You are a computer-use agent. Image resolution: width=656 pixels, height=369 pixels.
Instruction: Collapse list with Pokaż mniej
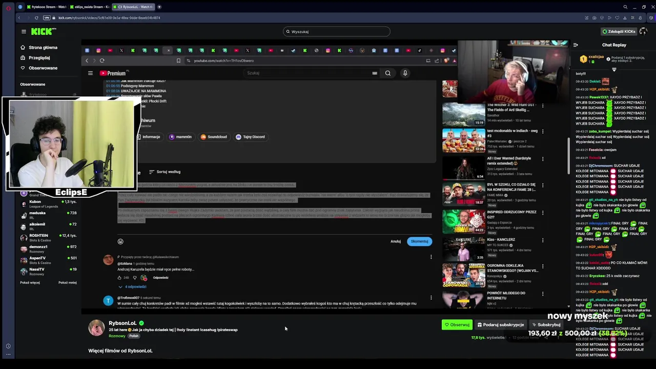68,282
